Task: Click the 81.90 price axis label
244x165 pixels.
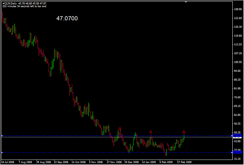Action: click(x=237, y=89)
